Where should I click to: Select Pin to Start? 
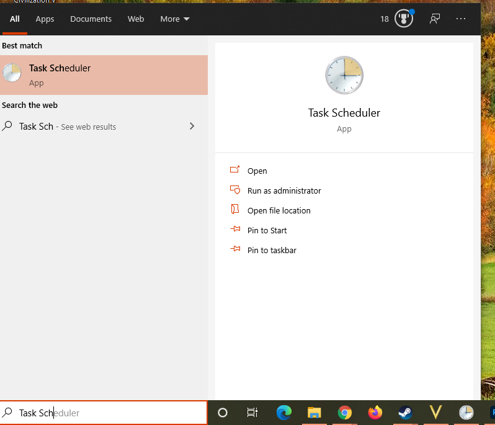pos(267,231)
